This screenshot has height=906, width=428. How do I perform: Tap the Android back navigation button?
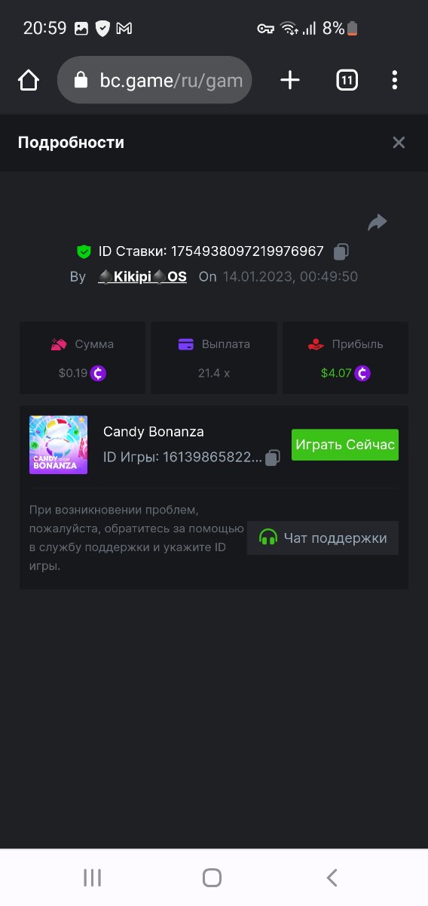(x=332, y=877)
